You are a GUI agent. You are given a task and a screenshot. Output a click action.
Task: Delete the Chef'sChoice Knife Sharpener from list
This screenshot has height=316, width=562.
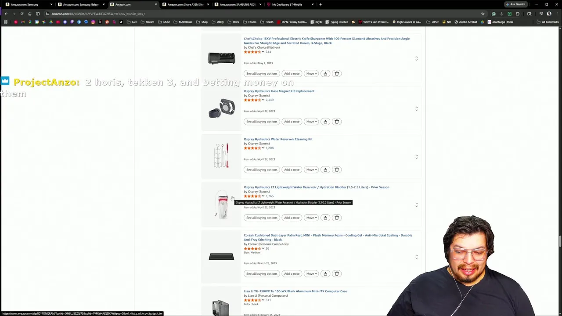[x=337, y=73]
